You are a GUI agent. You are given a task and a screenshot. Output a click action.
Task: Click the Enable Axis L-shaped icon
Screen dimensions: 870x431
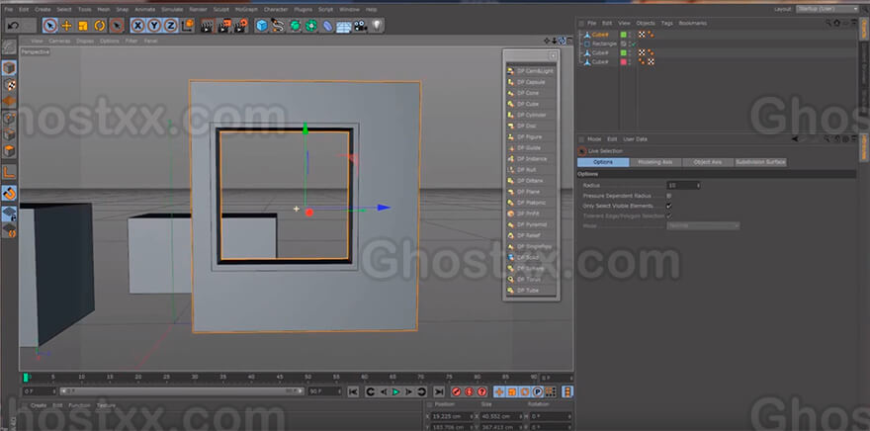(10, 172)
